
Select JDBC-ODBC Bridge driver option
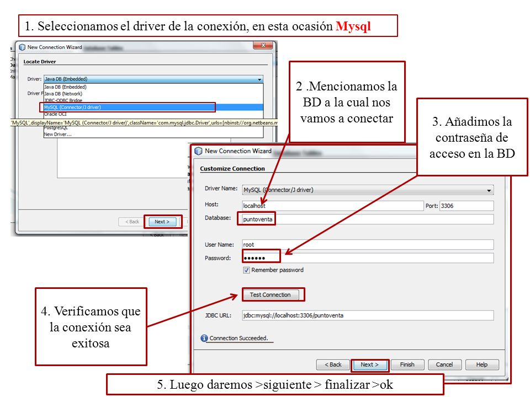coord(153,100)
